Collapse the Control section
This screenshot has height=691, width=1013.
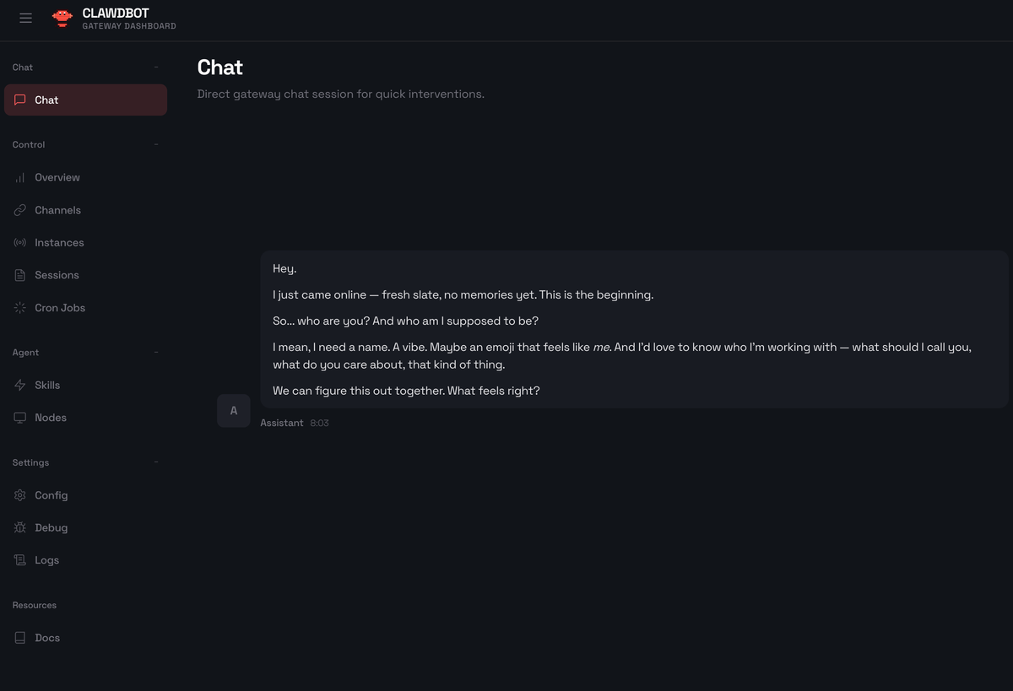[x=155, y=144]
